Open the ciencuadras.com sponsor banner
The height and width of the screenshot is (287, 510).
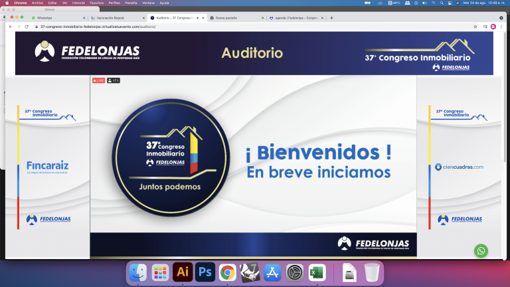pos(459,167)
